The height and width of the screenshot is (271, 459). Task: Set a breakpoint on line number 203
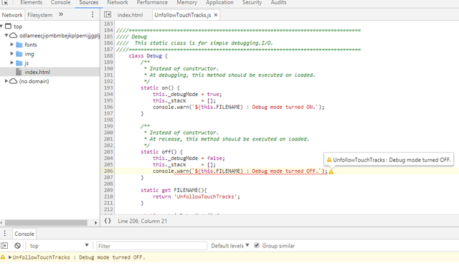click(x=108, y=151)
